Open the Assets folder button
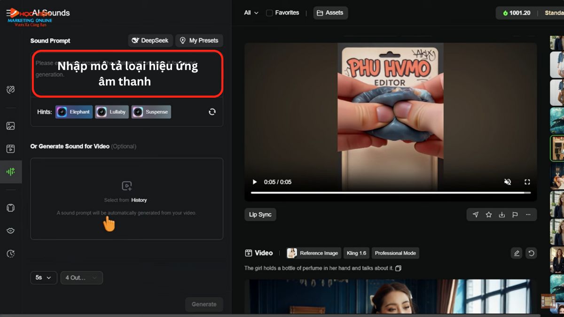Screen dimensions: 564x317 330,13
